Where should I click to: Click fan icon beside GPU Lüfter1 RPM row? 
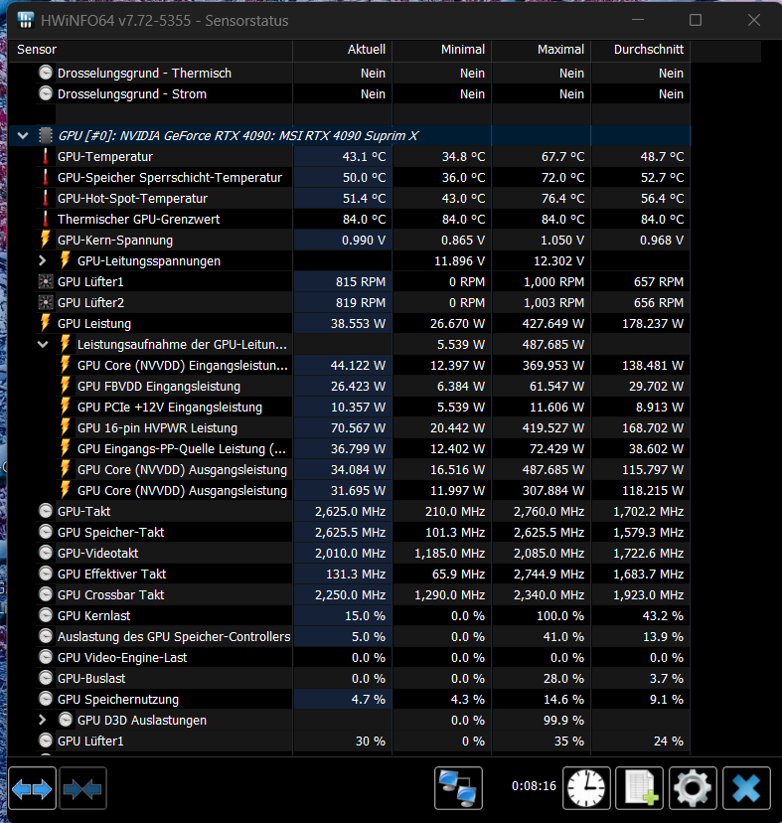click(46, 282)
